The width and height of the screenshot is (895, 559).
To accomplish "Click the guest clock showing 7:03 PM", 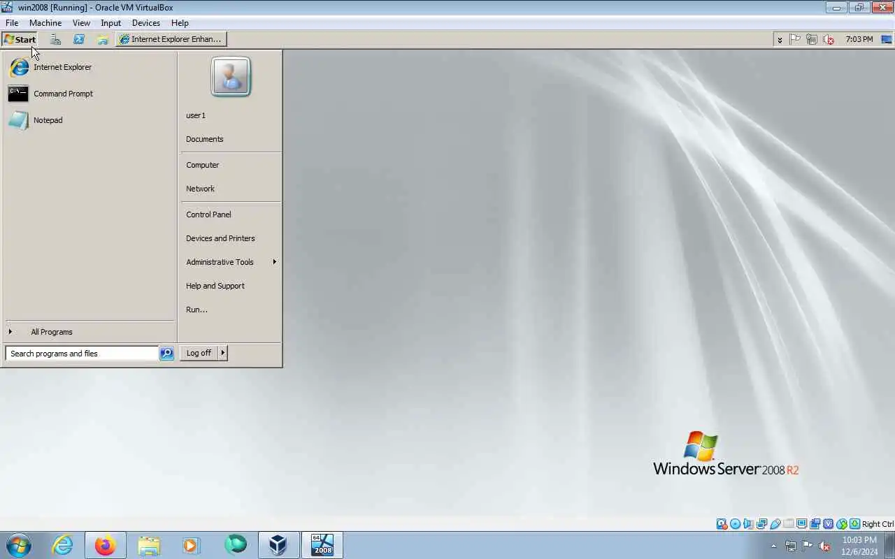I will coord(859,39).
